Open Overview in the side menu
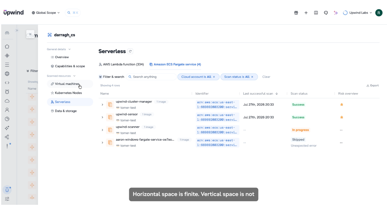387x218 pixels. click(70, 57)
